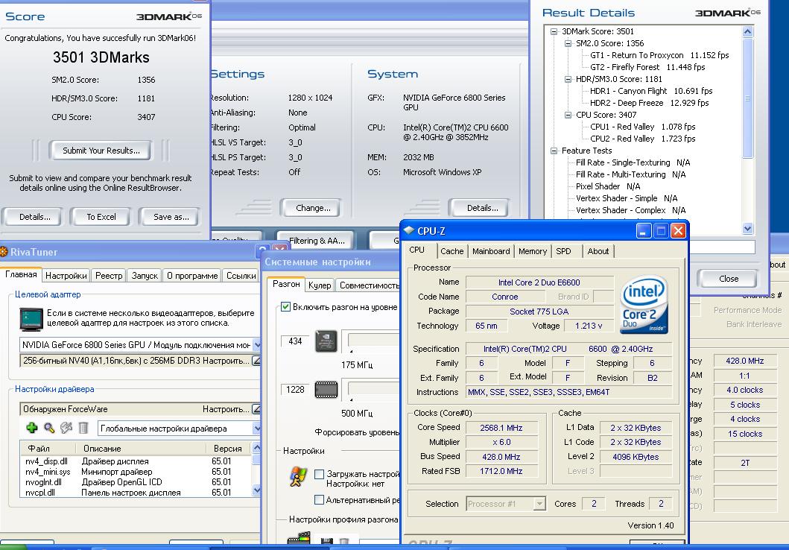Click the green plus add-profile icon in RivaTuner
The width and height of the screenshot is (789, 550).
tap(32, 428)
